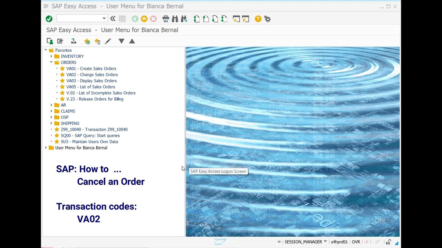The image size is (442, 248).
Task: Select the ORDERS folder label
Action: 68,62
